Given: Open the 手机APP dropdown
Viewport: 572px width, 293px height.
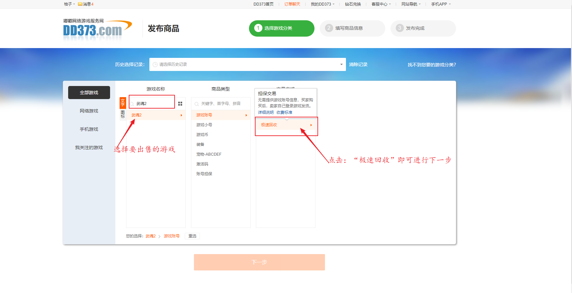Looking at the screenshot, I should click(441, 4).
